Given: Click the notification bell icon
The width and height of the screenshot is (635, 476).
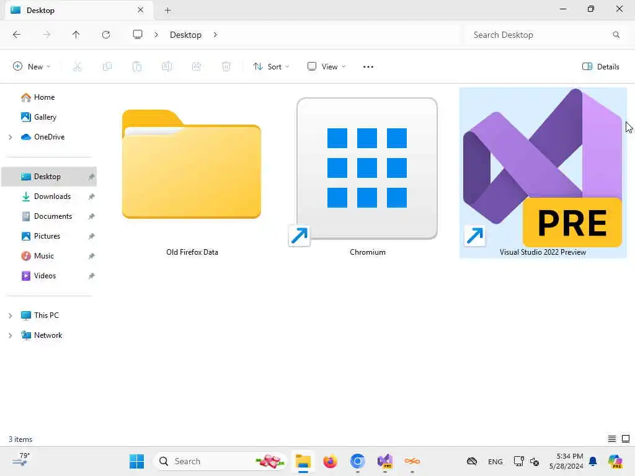Looking at the screenshot, I should click(593, 461).
